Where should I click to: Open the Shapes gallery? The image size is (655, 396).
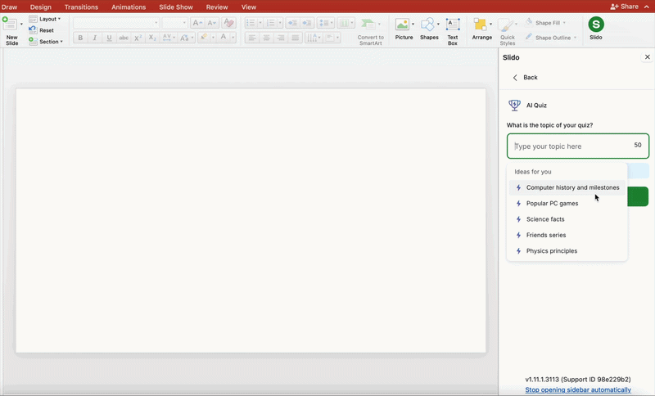[428, 25]
